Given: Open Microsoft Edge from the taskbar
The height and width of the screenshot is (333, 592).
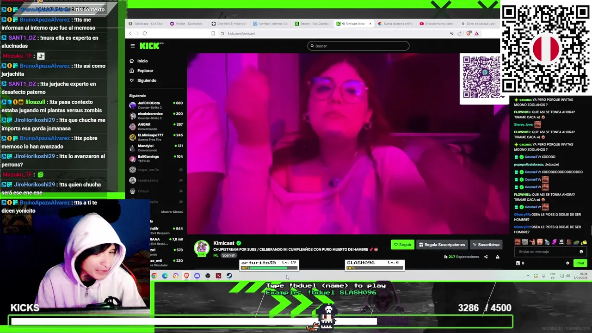Looking at the screenshot, I should tap(165, 276).
